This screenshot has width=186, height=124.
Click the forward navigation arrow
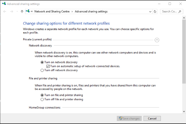pyautogui.click(x=12, y=11)
